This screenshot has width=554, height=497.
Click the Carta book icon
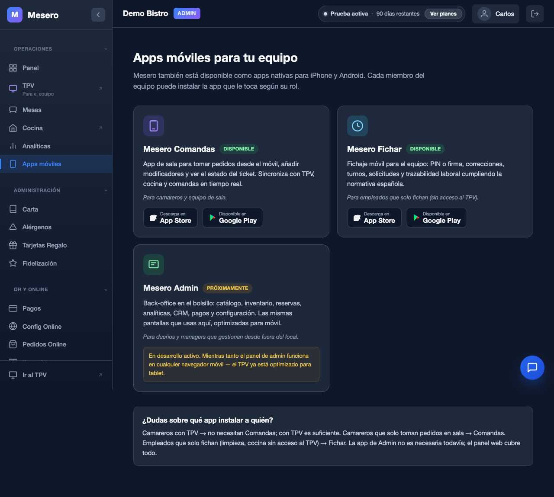(13, 209)
